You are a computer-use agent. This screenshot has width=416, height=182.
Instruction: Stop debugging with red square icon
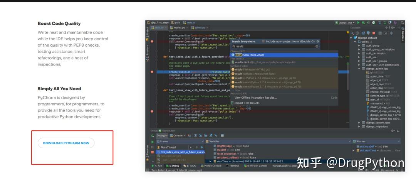click(x=153, y=152)
